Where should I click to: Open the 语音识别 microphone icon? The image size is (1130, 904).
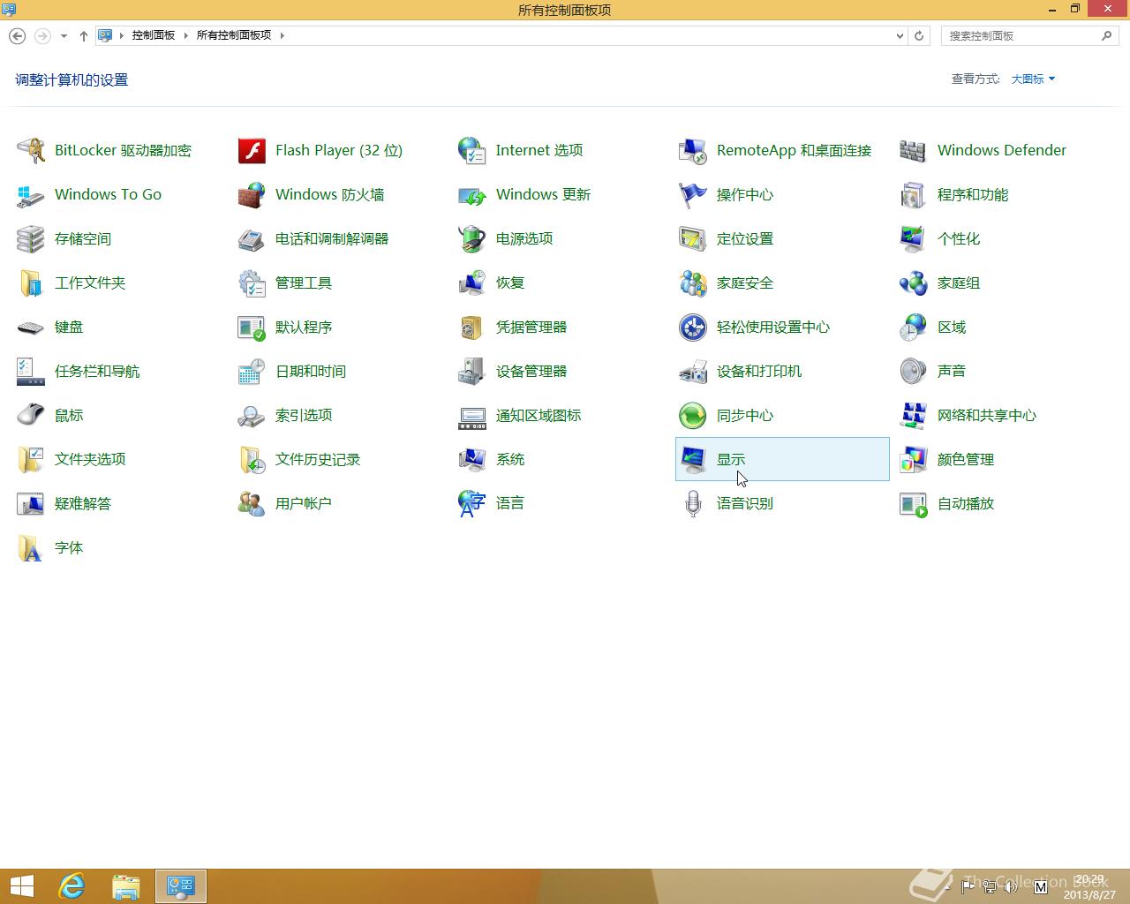point(693,503)
